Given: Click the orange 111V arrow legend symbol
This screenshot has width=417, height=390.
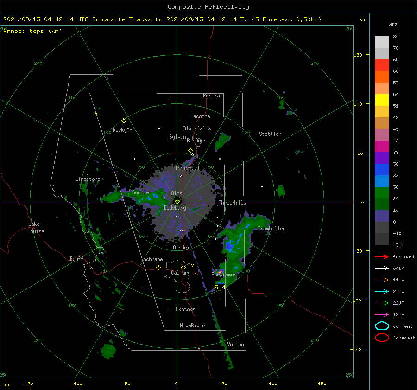Looking at the screenshot, I should (x=382, y=280).
